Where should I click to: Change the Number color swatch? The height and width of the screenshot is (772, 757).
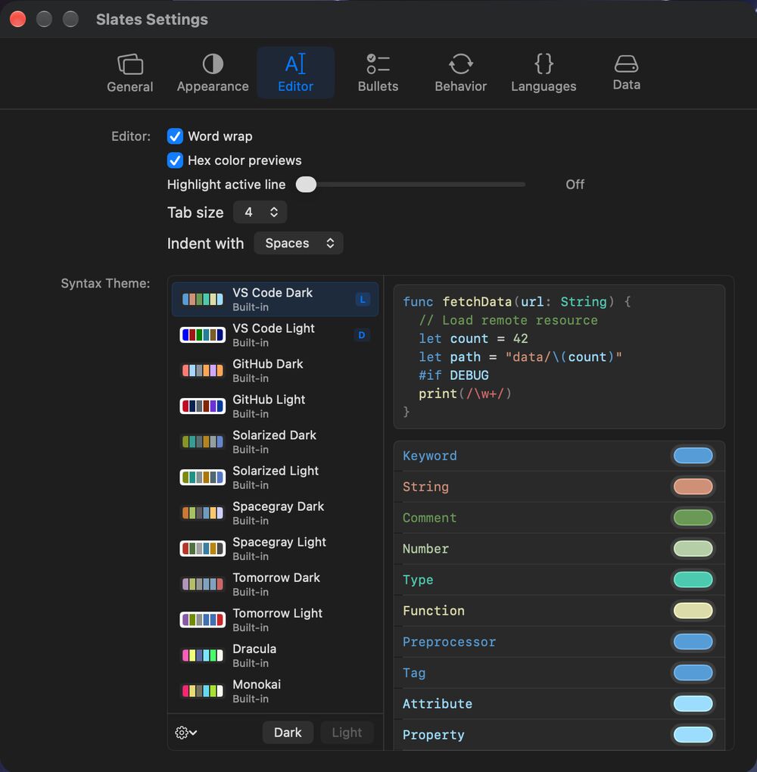pos(693,549)
